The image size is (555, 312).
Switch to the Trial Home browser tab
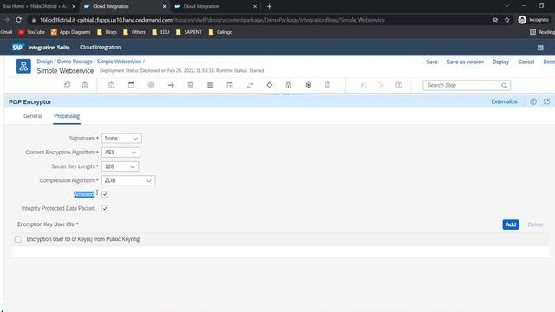35,6
